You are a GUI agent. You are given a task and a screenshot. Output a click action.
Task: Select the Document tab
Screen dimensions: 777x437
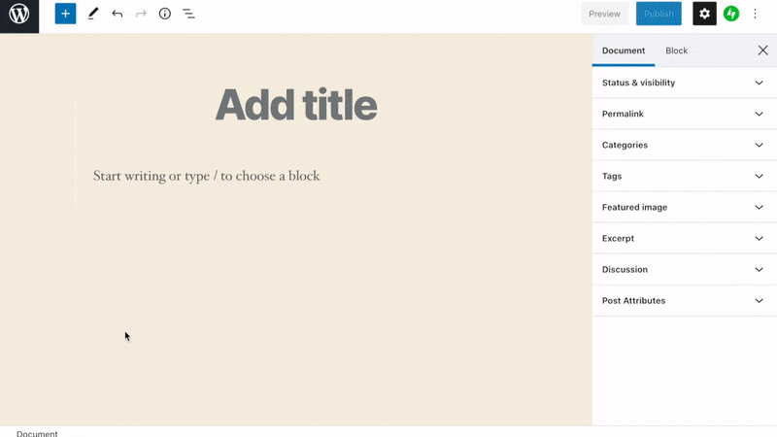click(x=624, y=50)
